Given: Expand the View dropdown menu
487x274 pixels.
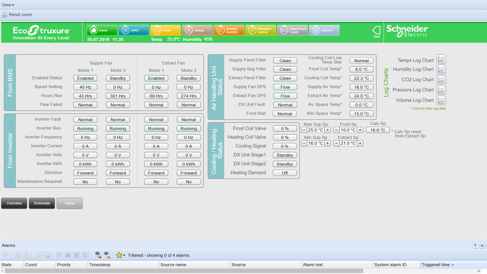Looking at the screenshot, I should click(8, 5).
